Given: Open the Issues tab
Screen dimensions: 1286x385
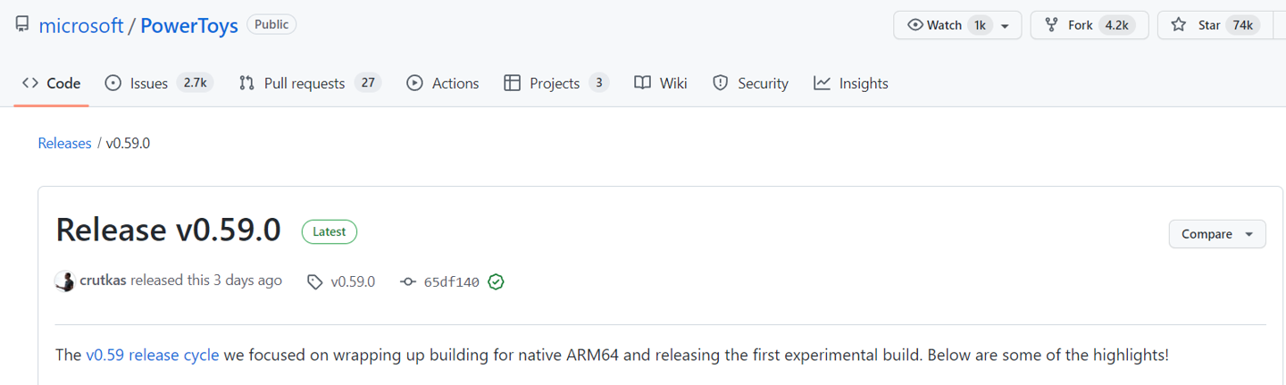Looking at the screenshot, I should [x=159, y=83].
